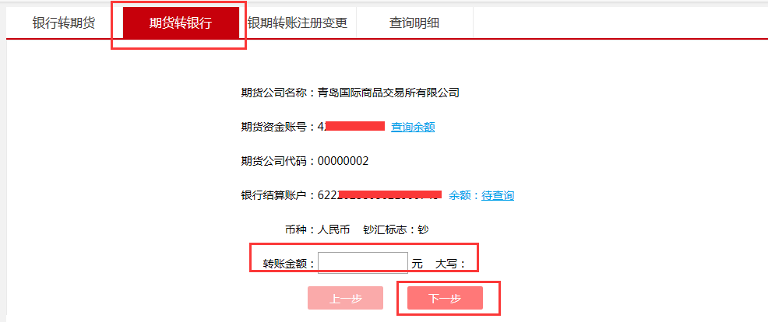This screenshot has width=768, height=322.
Task: Click the redacted 期货资金账号 number
Action: click(x=351, y=128)
